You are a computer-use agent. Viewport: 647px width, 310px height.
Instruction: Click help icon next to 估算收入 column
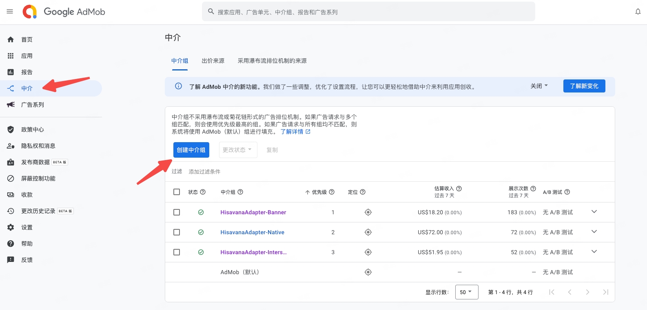[459, 189]
